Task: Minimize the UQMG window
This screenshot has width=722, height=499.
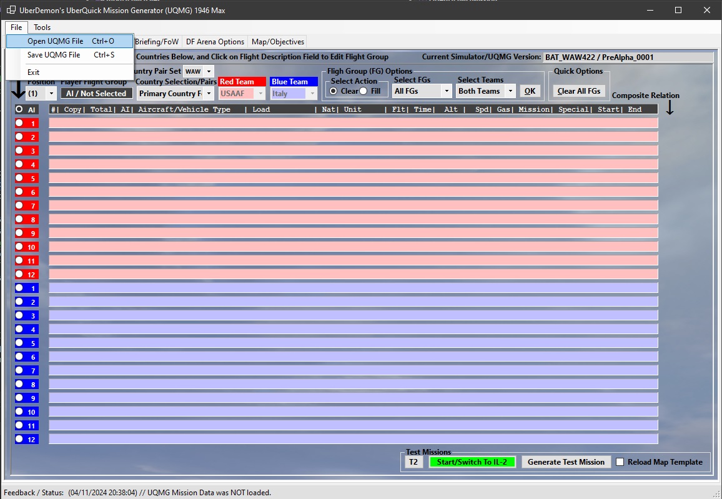Action: click(x=650, y=10)
